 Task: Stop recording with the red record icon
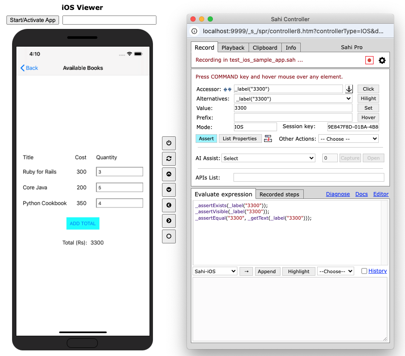(369, 60)
